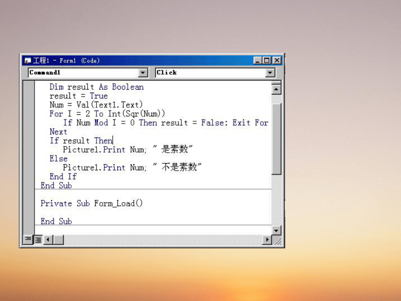Open the Command1 object dropdown arrow
Screen dimensions: 401x301
point(143,73)
